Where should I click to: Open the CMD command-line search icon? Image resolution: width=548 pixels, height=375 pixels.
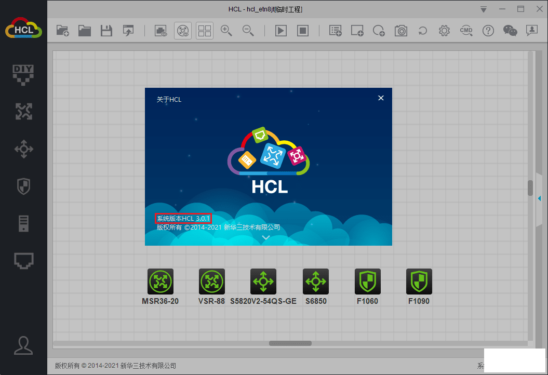466,31
